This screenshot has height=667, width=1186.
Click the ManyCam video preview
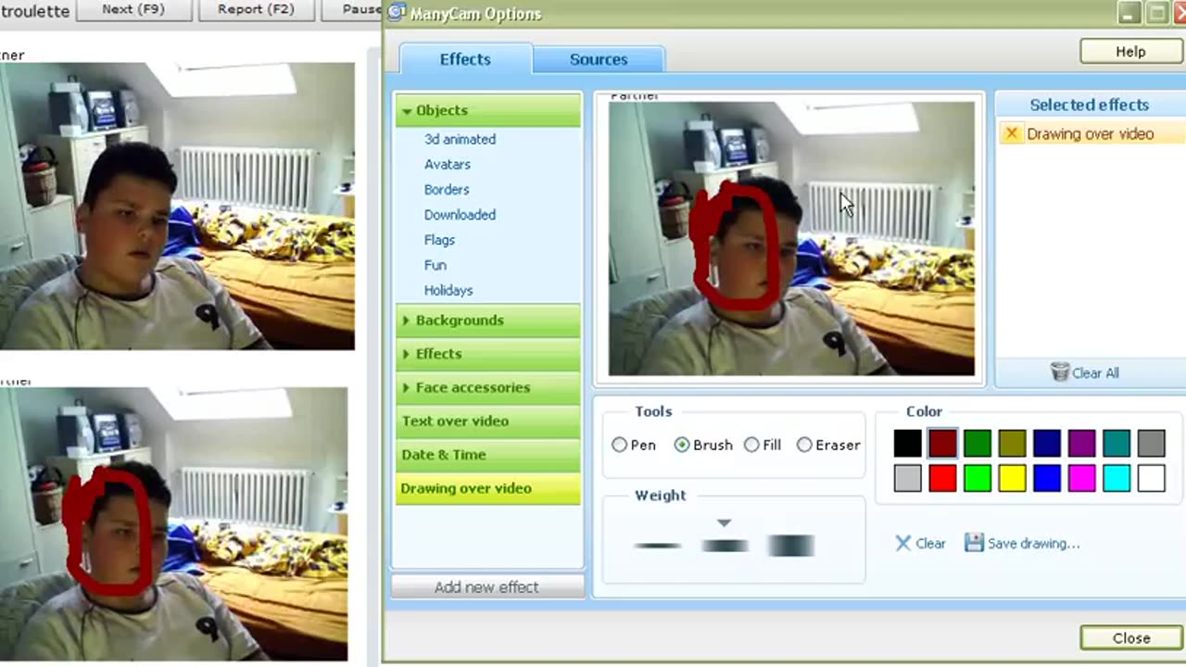791,238
